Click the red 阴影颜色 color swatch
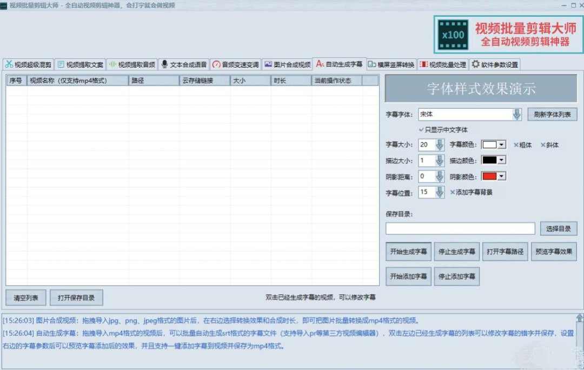584x370 pixels. point(489,176)
